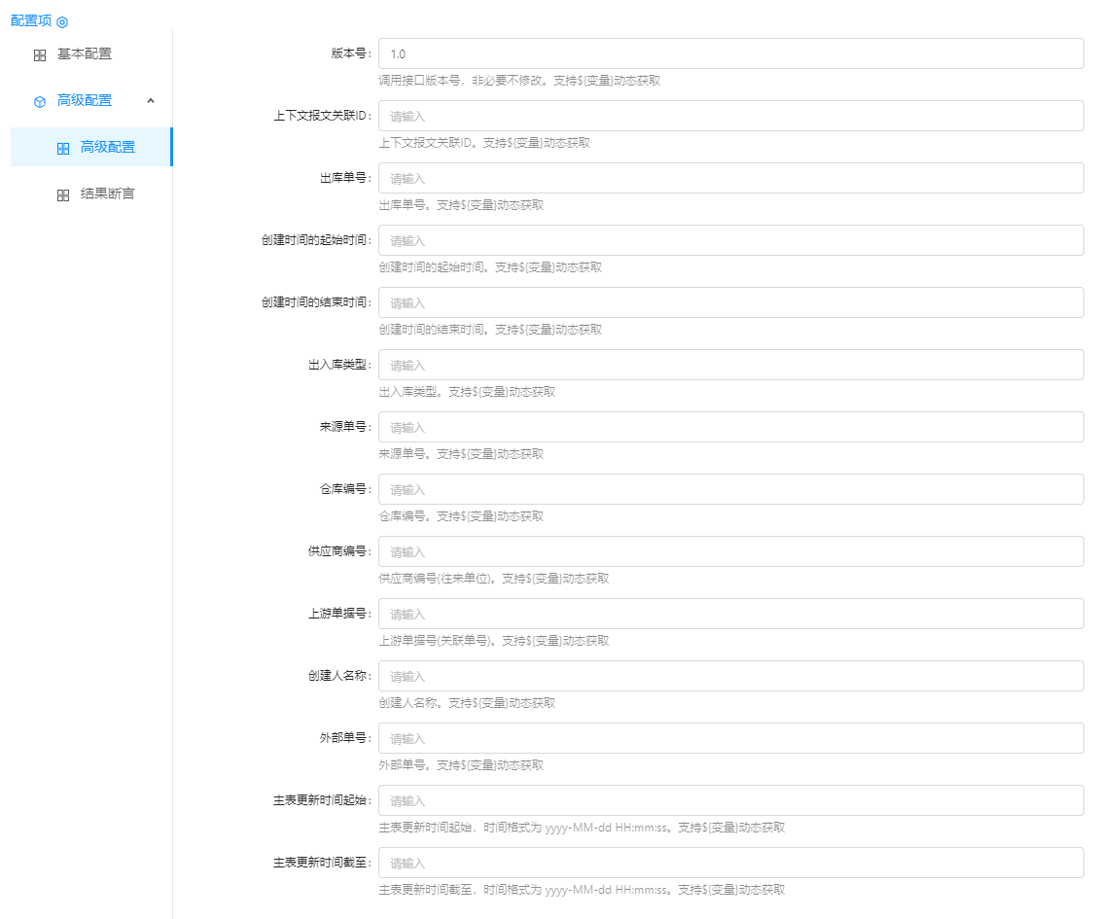Click into the 出库单号 field
The height and width of the screenshot is (919, 1097).
pyautogui.click(x=730, y=178)
